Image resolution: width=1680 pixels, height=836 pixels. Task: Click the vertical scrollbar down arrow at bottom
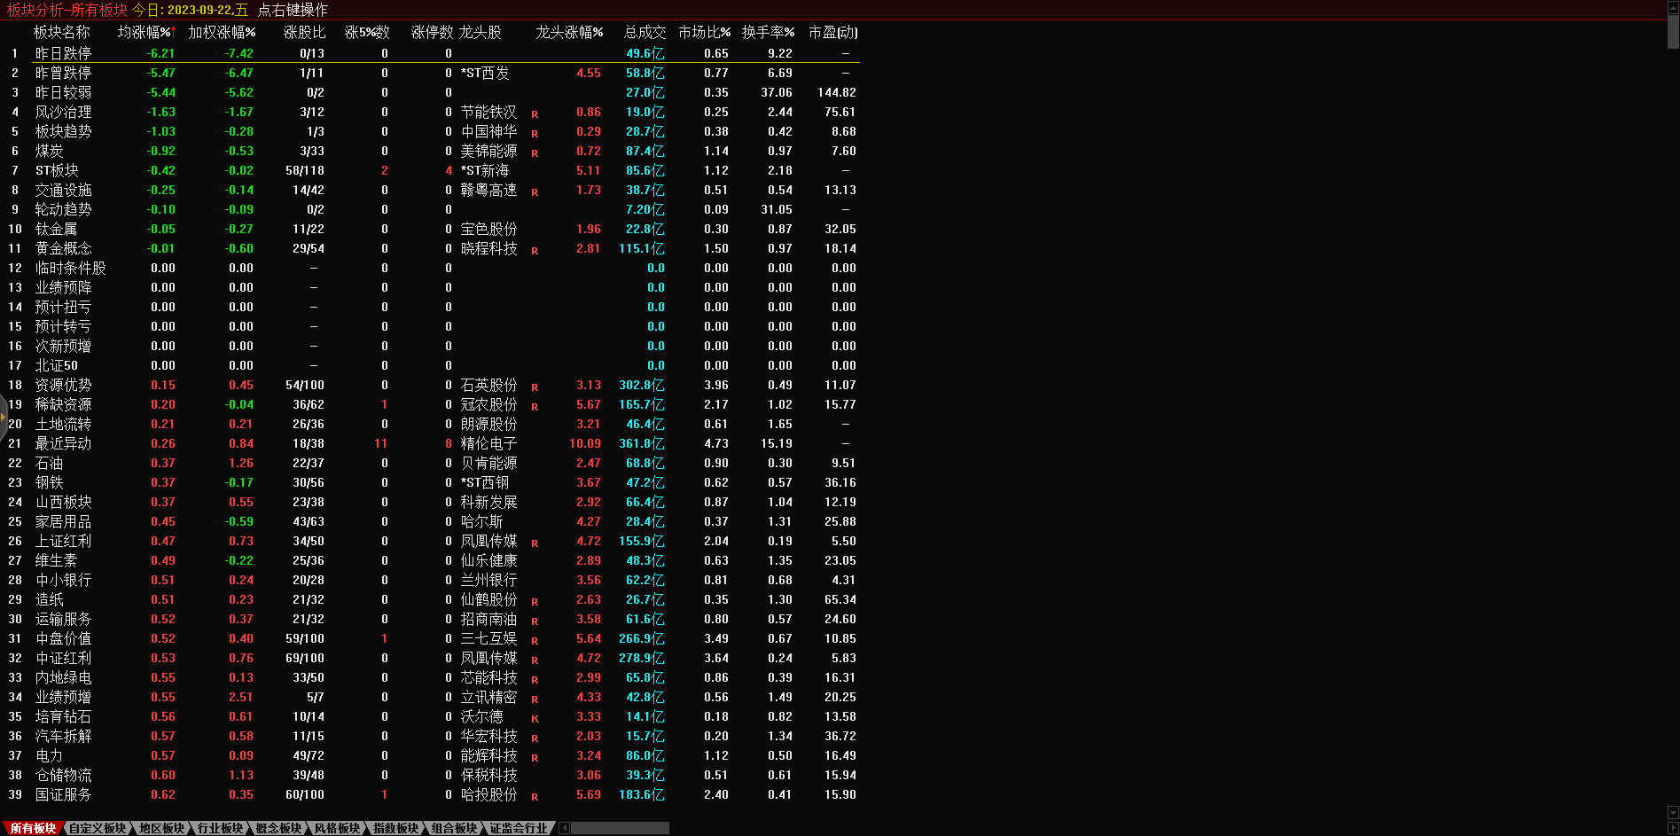[x=1673, y=813]
